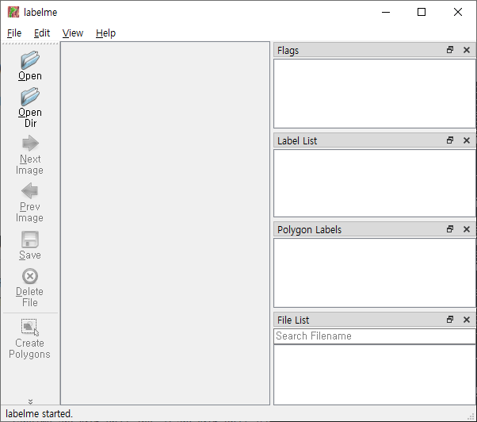Image resolution: width=477 pixels, height=422 pixels.
Task: Click the labelme app icon in title bar
Action: 13,12
